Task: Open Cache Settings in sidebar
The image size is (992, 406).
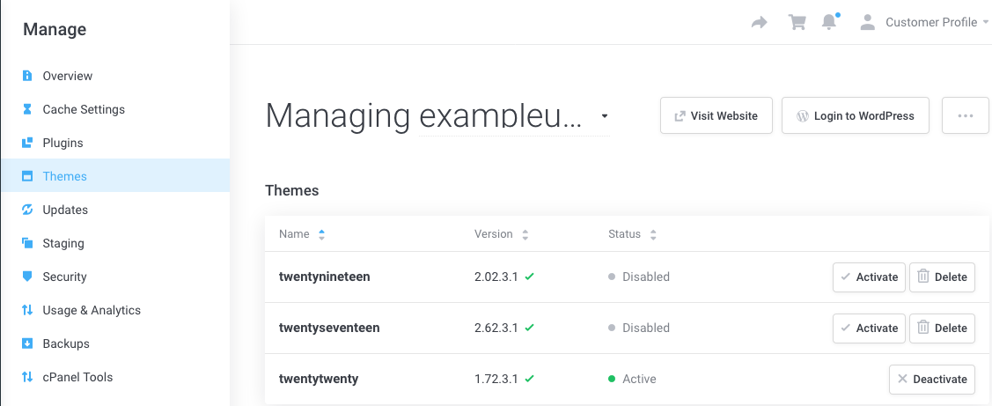Action: coord(84,109)
